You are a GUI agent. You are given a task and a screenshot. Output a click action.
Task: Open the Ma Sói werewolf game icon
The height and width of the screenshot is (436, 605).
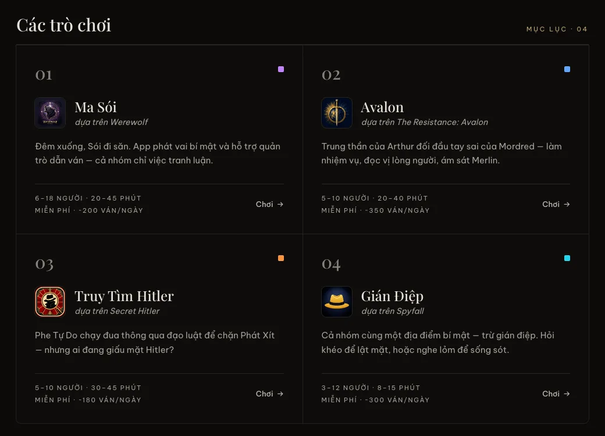[x=50, y=113]
